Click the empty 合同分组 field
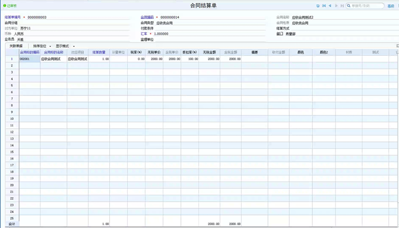Viewport: 399px width, 228px height. (74, 23)
